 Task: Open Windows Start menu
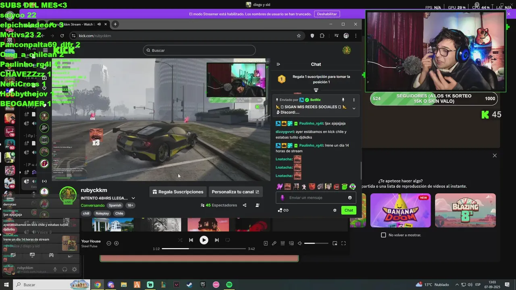tap(6, 285)
